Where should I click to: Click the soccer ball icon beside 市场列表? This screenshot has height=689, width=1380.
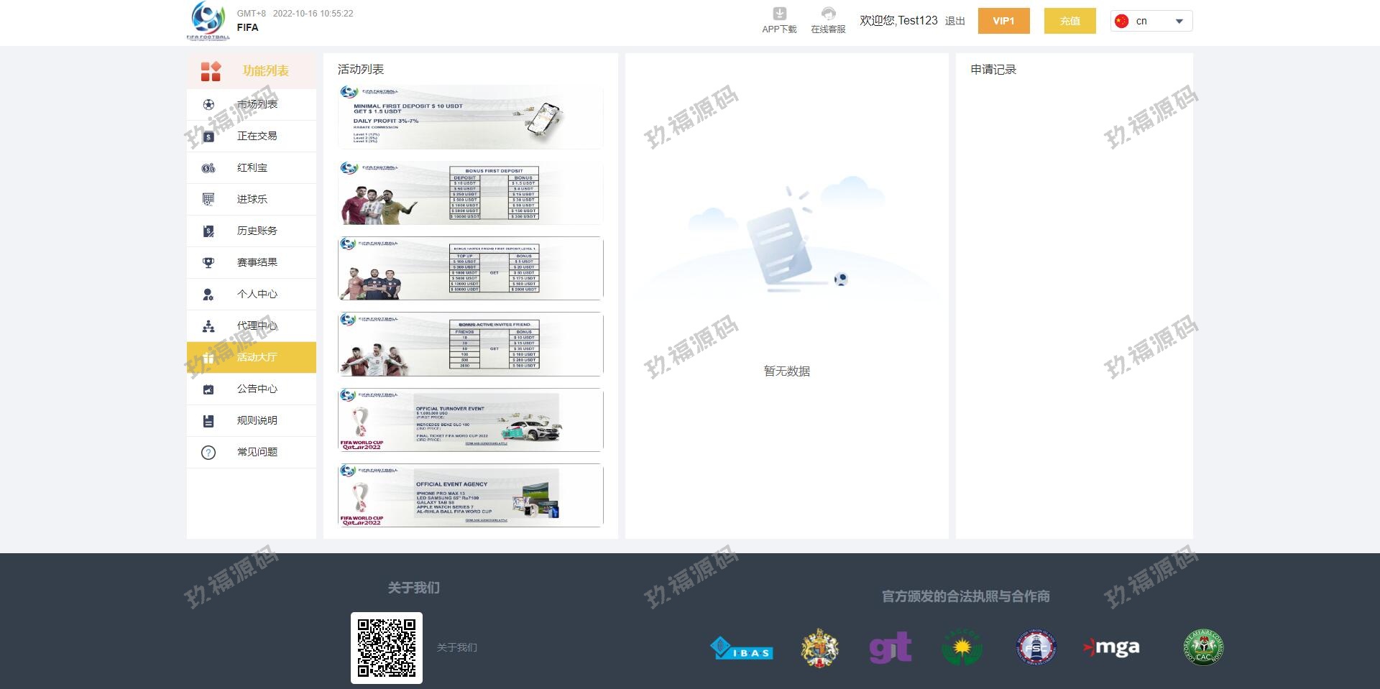point(208,105)
